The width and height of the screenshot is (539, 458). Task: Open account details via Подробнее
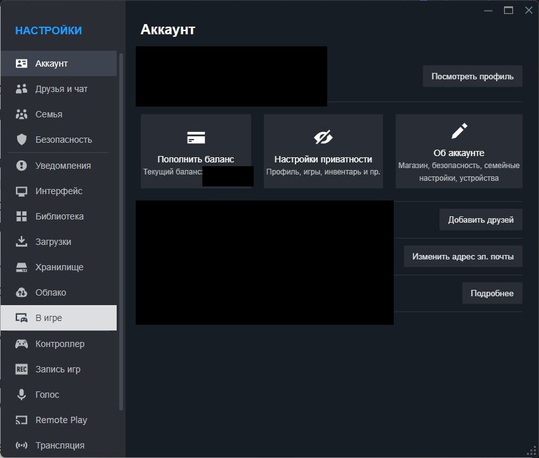click(x=492, y=293)
